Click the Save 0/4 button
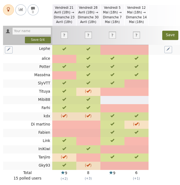Screen dimensions: 180x185 pyautogui.click(x=38, y=40)
